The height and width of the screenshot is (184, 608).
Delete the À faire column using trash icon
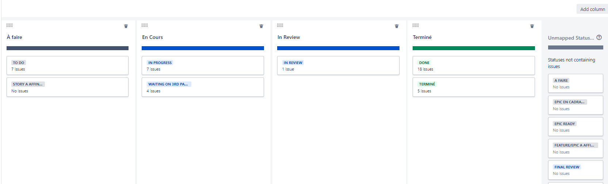coord(126,26)
